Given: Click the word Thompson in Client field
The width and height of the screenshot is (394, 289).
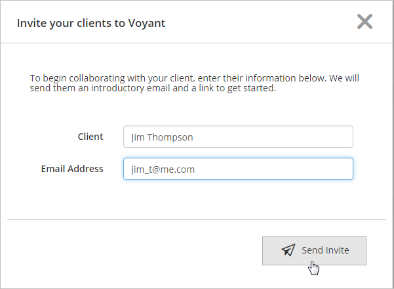Looking at the screenshot, I should click(x=170, y=137).
